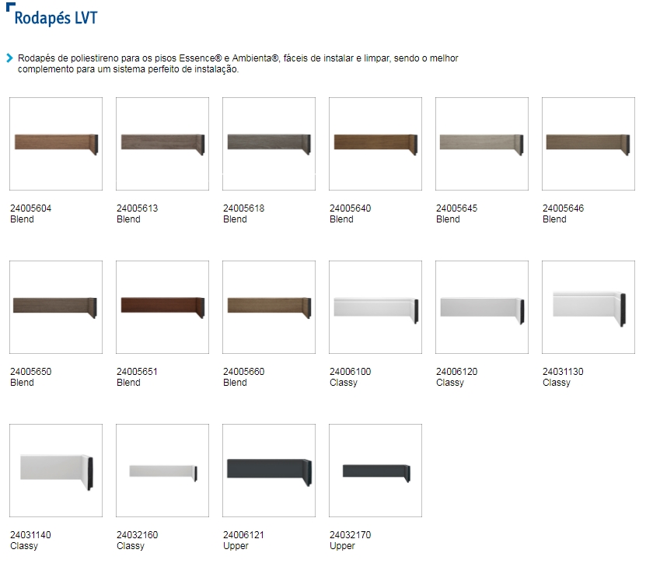The image size is (660, 567).
Task: Open the 24031140 Classy skirting thumbnail
Action: (x=56, y=471)
